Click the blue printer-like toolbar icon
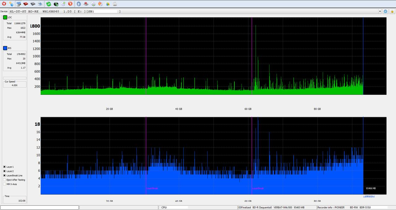This screenshot has height=210, width=396. point(40,4)
